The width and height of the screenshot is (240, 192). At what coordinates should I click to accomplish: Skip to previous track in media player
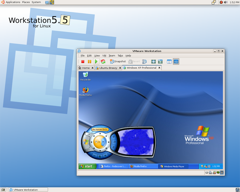point(89,134)
